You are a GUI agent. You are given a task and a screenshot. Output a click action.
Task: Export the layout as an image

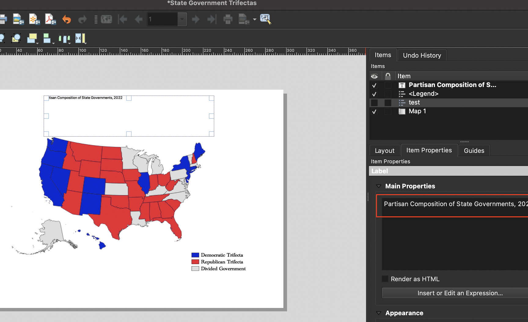(18, 19)
